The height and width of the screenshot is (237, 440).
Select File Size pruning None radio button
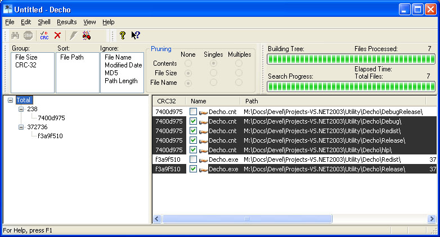pyautogui.click(x=188, y=73)
